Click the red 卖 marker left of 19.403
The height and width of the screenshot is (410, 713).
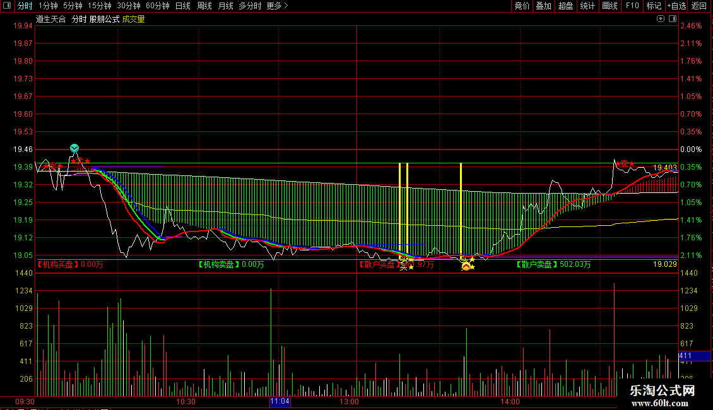625,163
